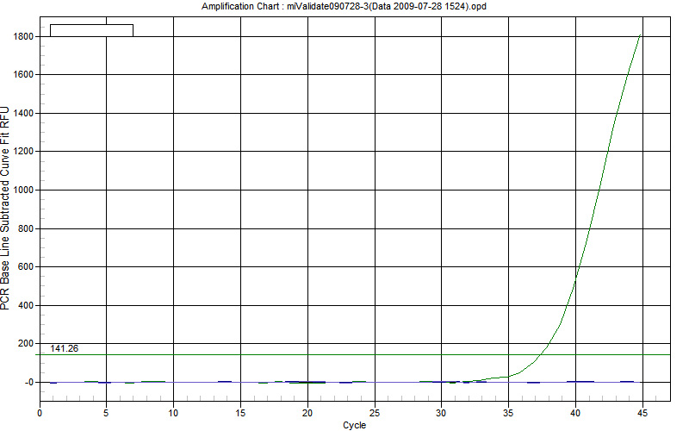
Task: Click the X-axis cycle tick 0
Action: pyautogui.click(x=40, y=413)
